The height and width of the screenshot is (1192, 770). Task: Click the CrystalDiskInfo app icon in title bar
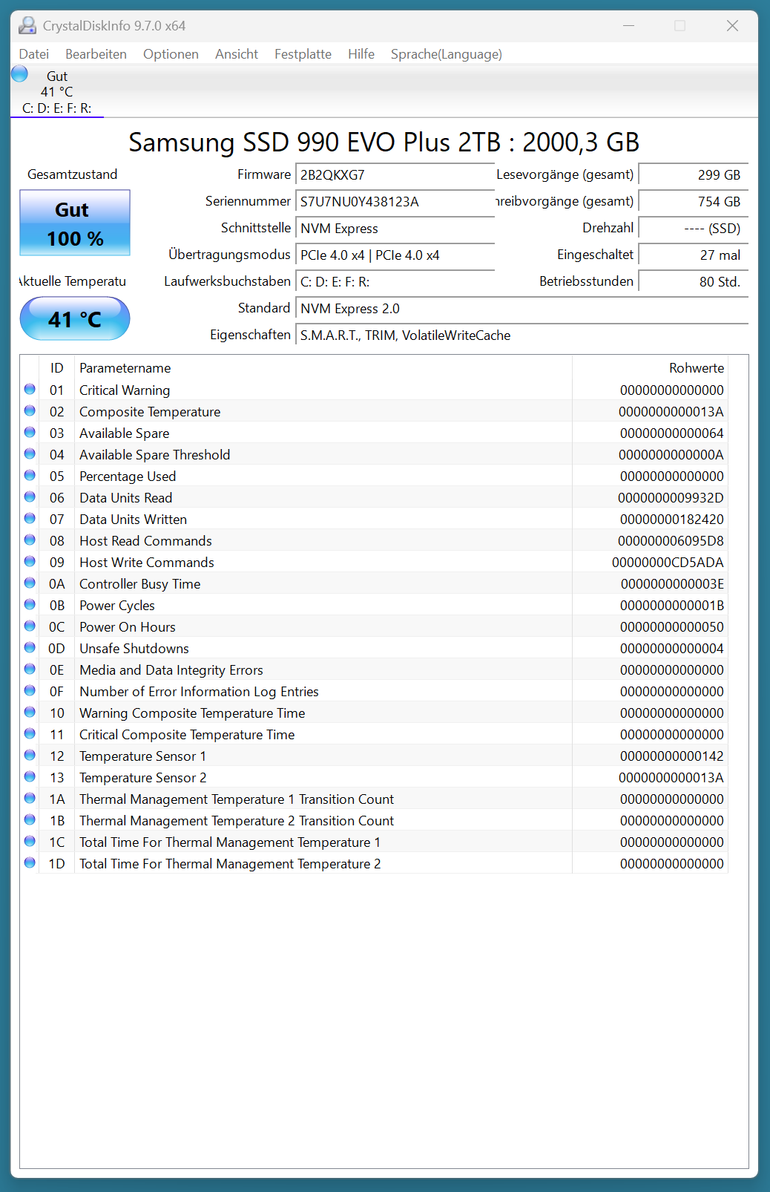pyautogui.click(x=27, y=25)
